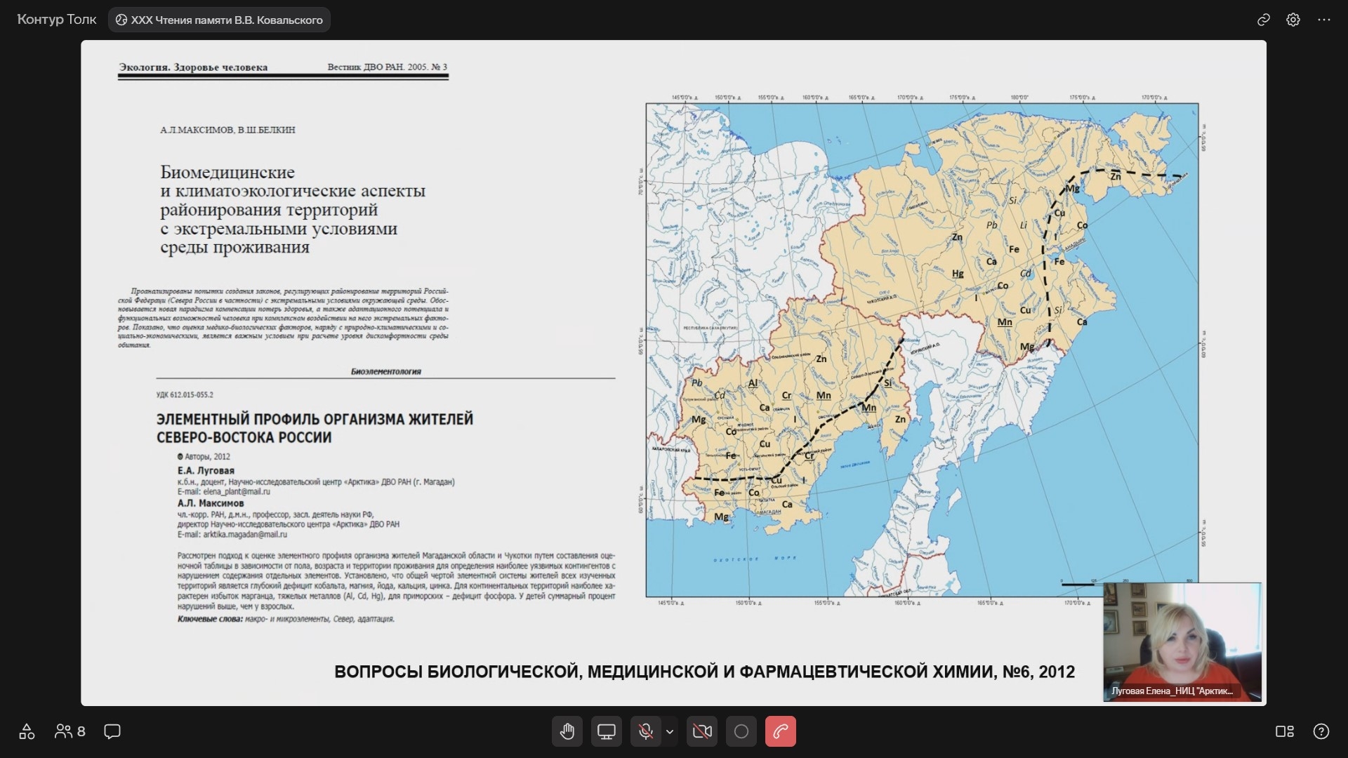Click the shared map of Northeast Russia

922,350
